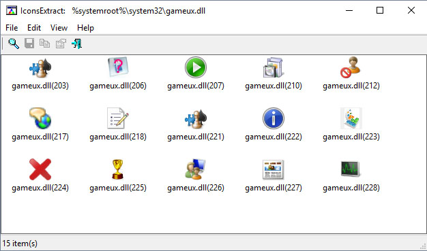Image resolution: width=427 pixels, height=251 pixels.
Task: Select the users with monitor icon gameux.dll(226)
Action: pyautogui.click(x=196, y=169)
